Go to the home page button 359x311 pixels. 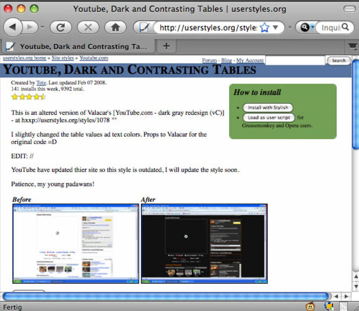115,27
